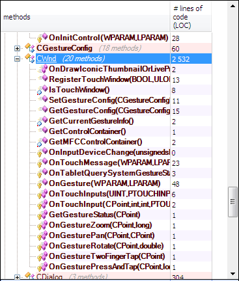The width and height of the screenshot is (239, 281).
Task: Click LOC value 48 for OnGesture
Action: (x=176, y=184)
